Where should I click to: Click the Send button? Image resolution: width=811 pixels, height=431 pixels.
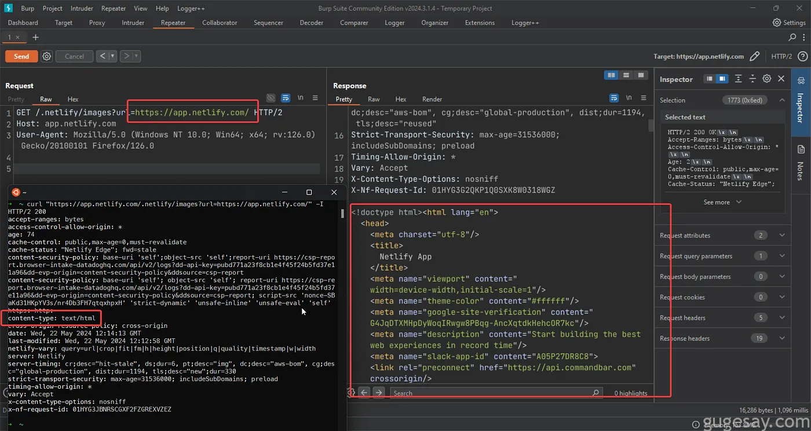(x=21, y=56)
